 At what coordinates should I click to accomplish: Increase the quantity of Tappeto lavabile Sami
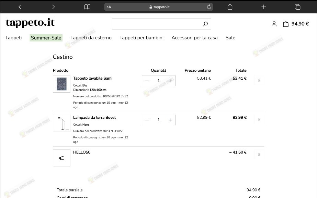(170, 81)
